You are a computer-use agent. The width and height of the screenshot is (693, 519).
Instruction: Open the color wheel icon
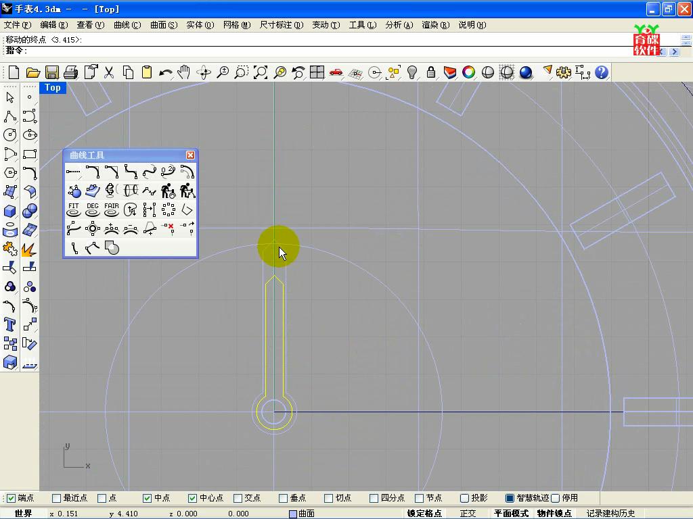468,72
